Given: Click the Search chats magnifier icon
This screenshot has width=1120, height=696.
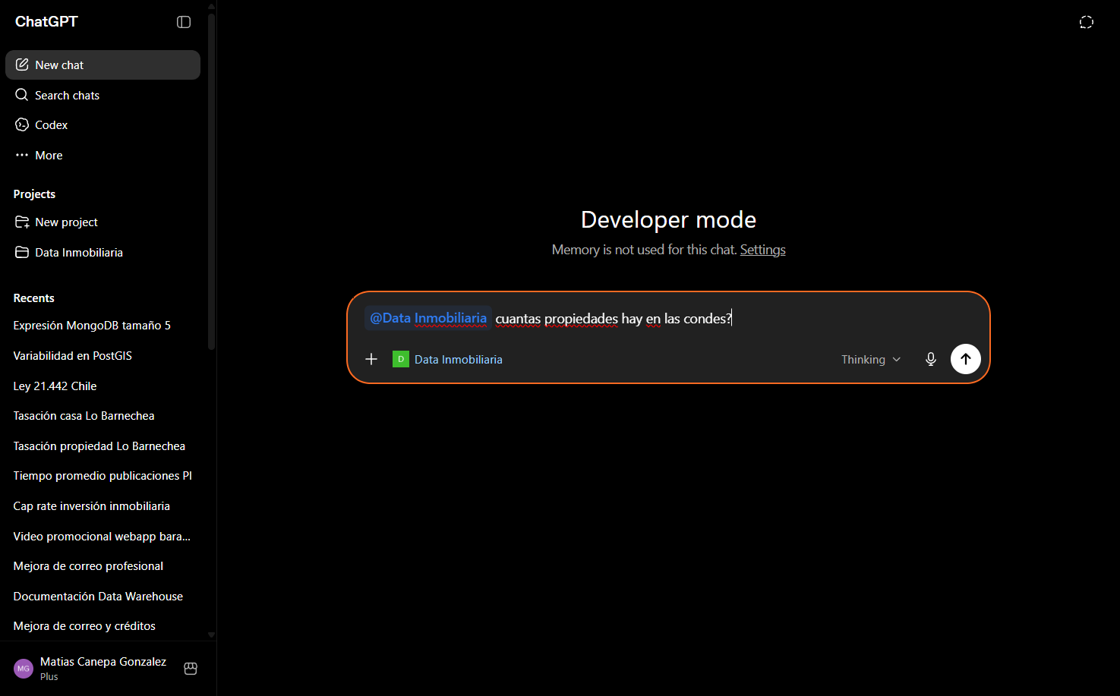Looking at the screenshot, I should [x=22, y=95].
